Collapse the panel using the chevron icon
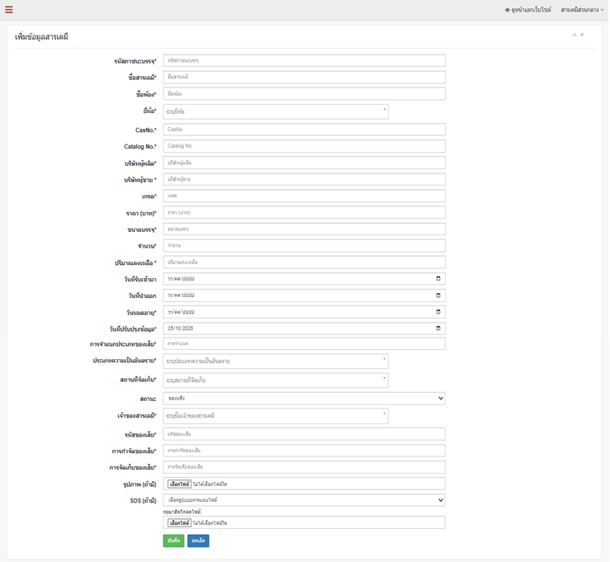This screenshot has height=562, width=610. (x=573, y=35)
